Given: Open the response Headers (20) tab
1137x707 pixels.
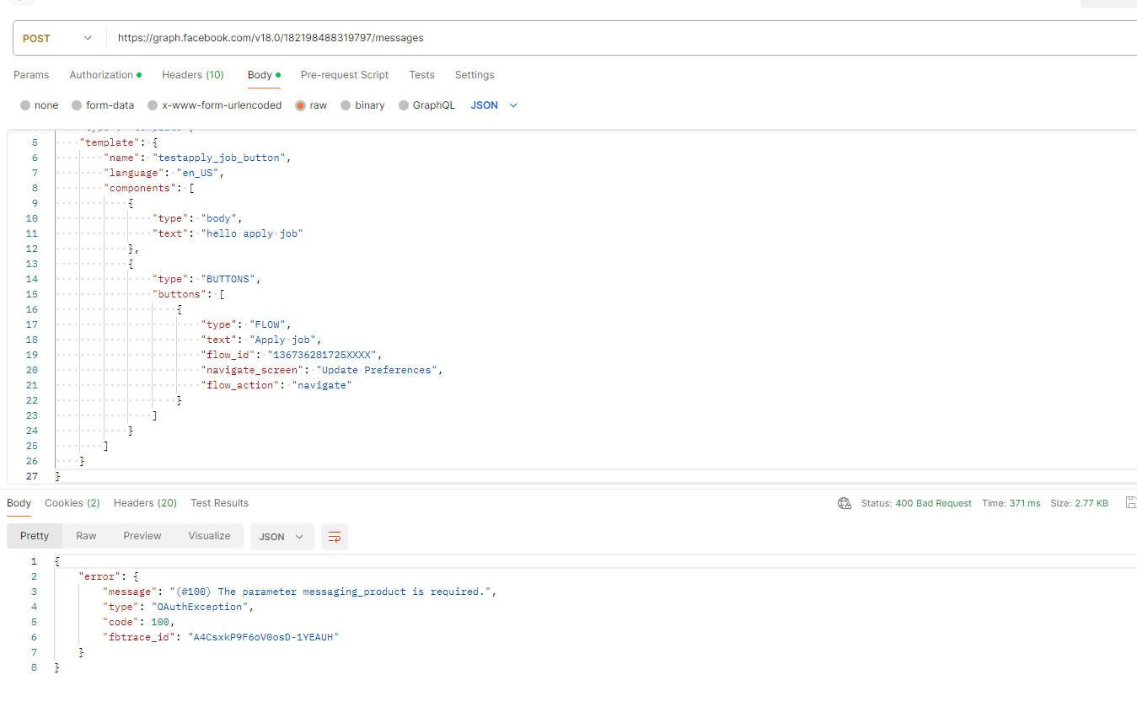Looking at the screenshot, I should [145, 503].
